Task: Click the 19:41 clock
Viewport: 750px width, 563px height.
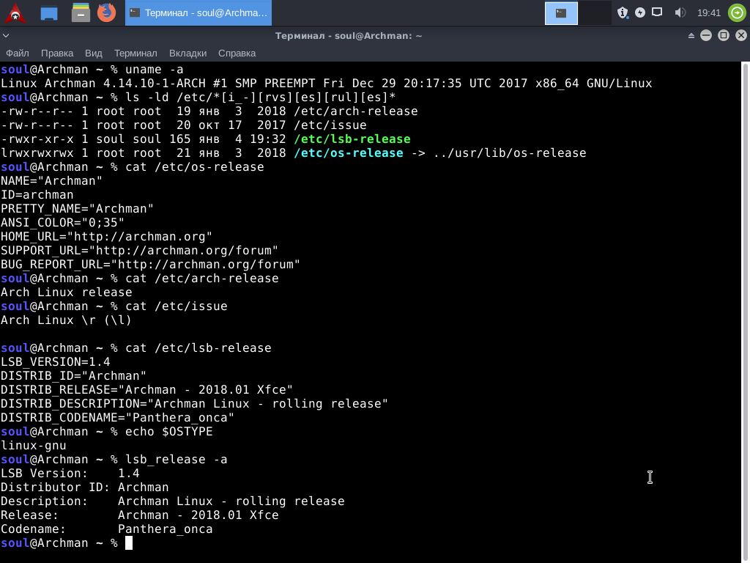Action: tap(709, 13)
